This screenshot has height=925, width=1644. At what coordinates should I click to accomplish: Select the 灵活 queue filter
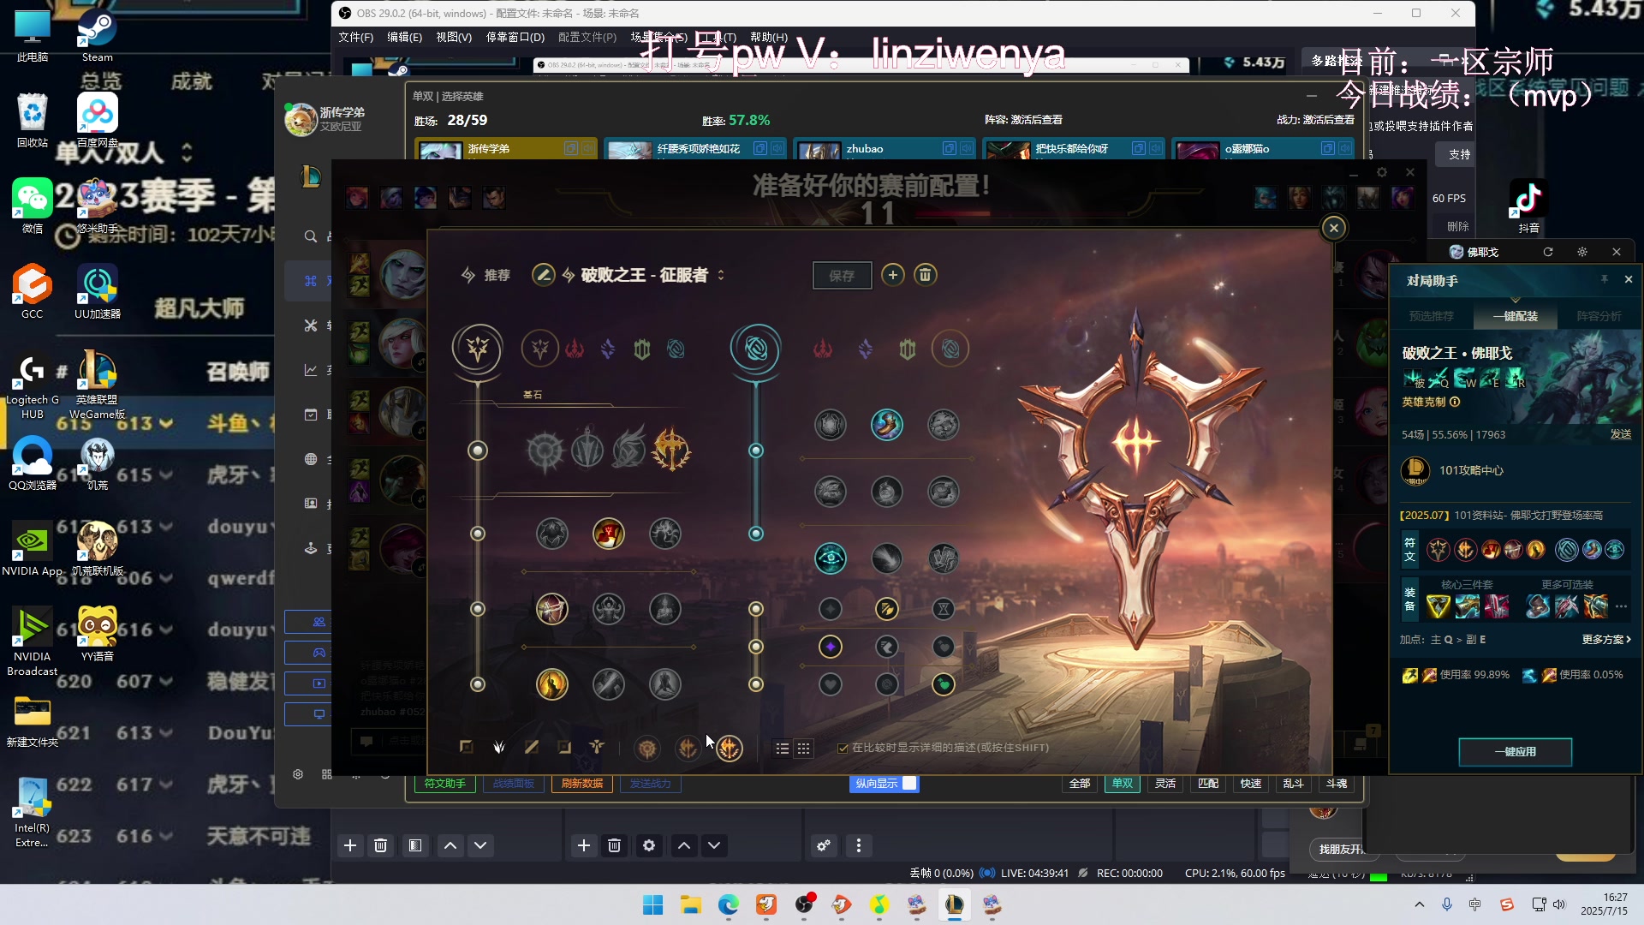pyautogui.click(x=1165, y=784)
